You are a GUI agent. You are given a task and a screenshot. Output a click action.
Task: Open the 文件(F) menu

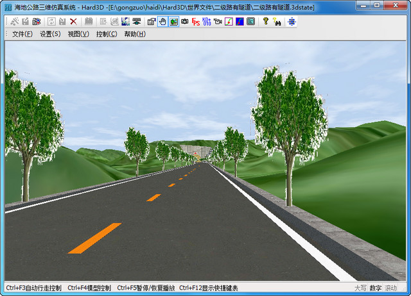(22, 34)
